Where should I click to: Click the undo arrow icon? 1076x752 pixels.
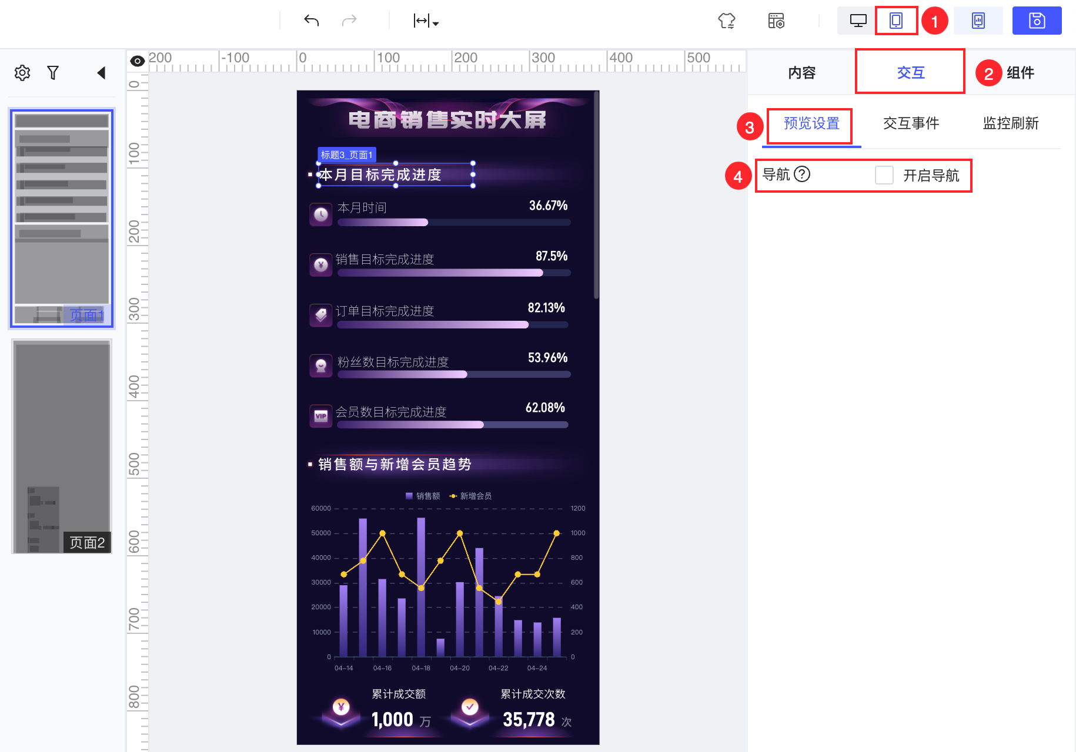point(311,21)
